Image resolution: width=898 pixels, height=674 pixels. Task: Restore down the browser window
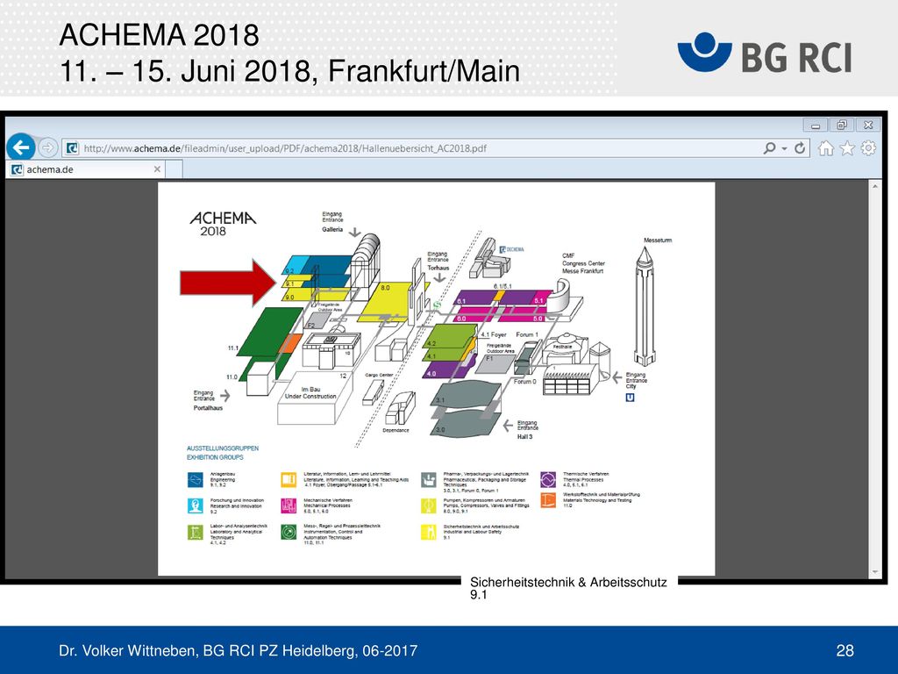[841, 125]
